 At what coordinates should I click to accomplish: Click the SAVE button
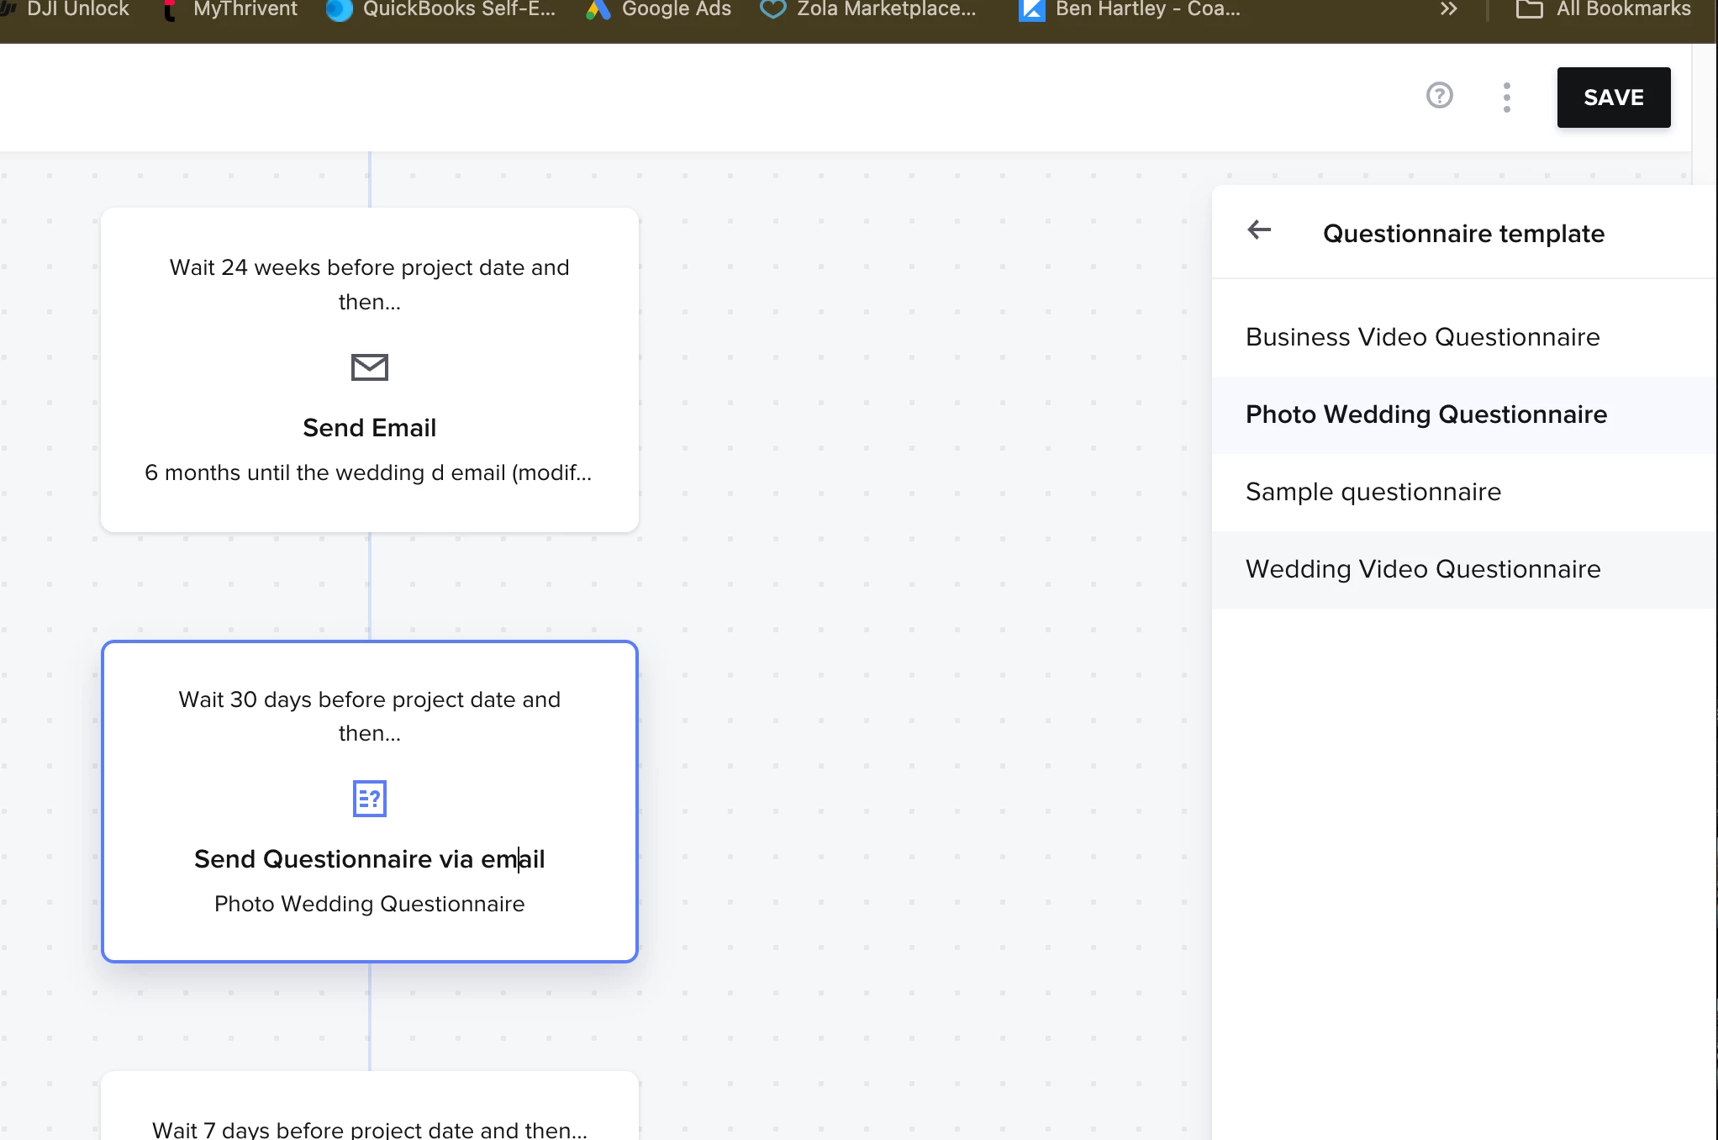(x=1613, y=98)
